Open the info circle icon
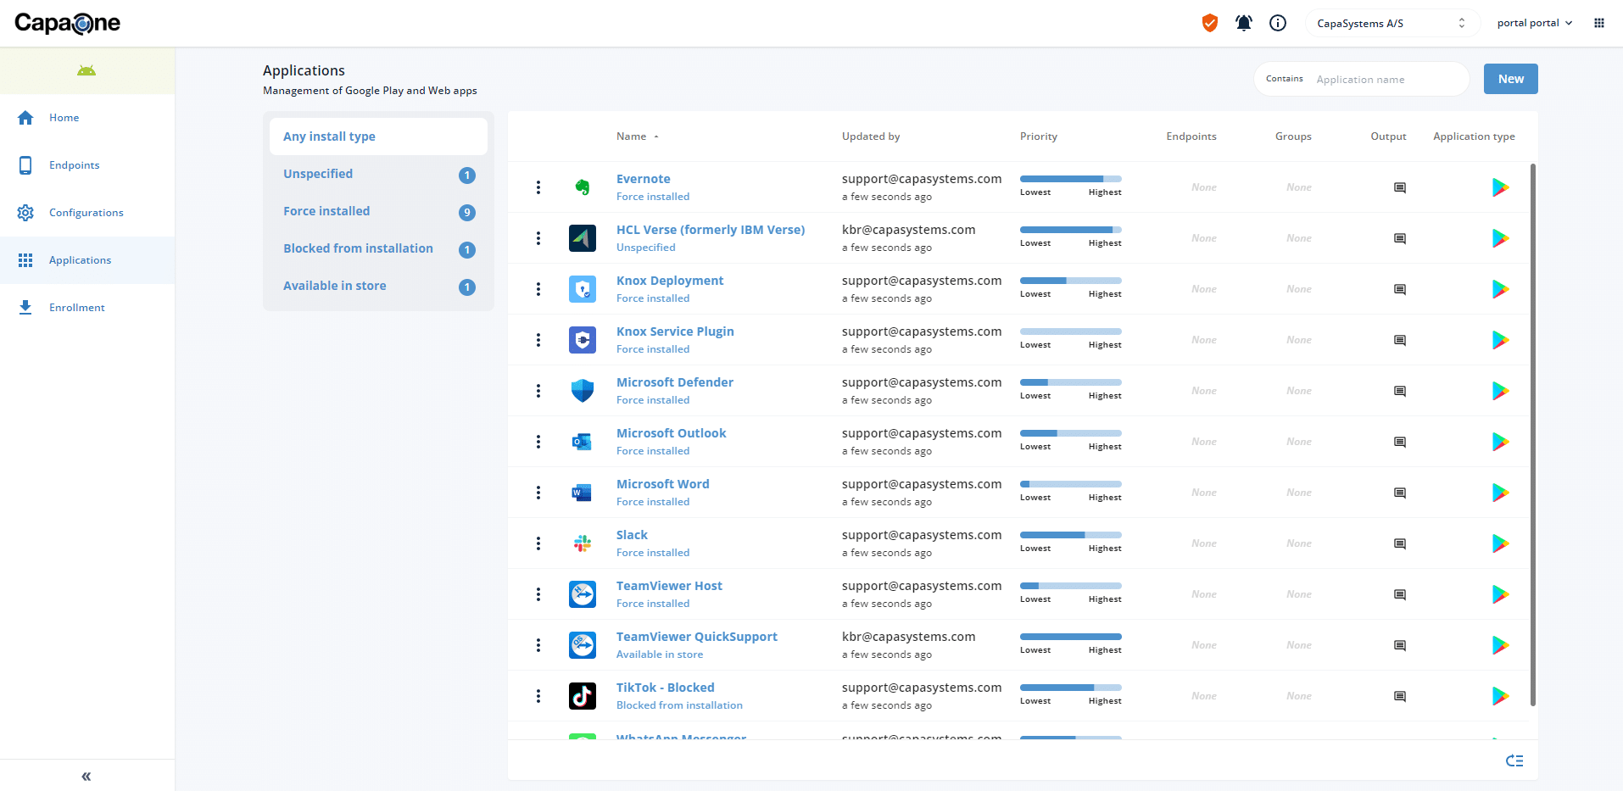The height and width of the screenshot is (791, 1623). point(1278,23)
